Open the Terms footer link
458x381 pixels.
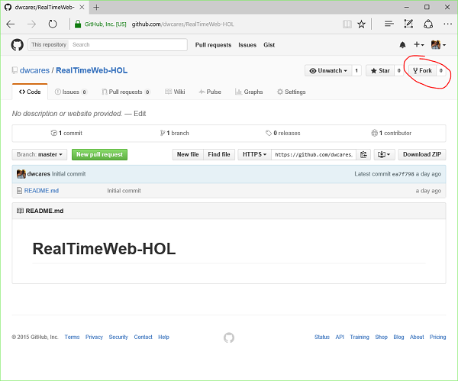pyautogui.click(x=73, y=337)
